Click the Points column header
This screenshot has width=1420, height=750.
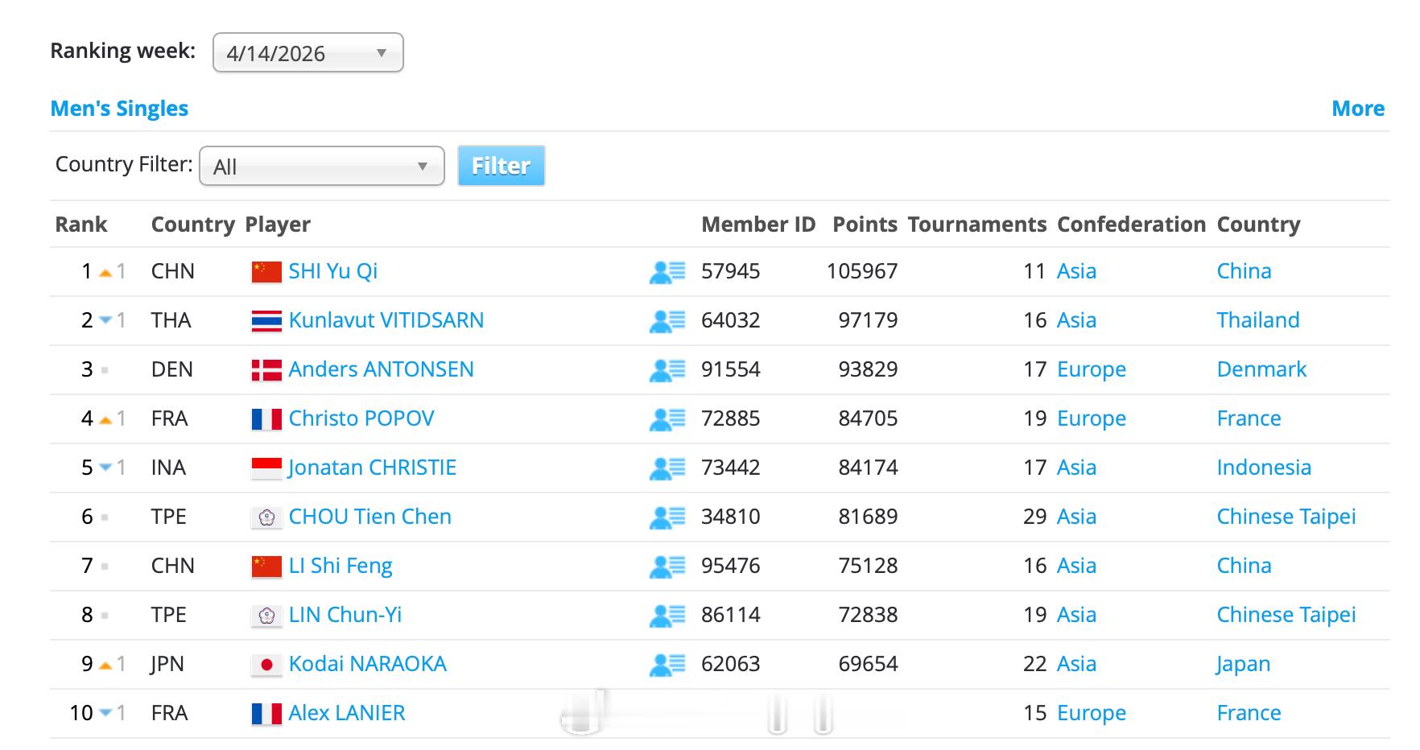pyautogui.click(x=865, y=225)
